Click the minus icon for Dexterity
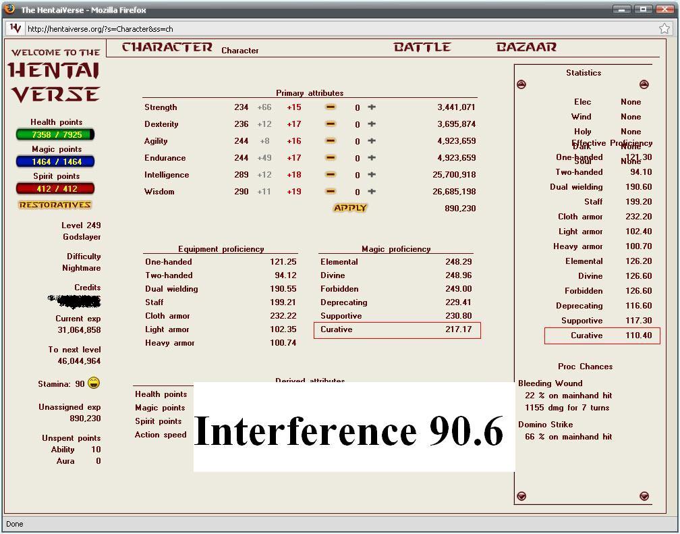680x534 pixels. click(331, 124)
